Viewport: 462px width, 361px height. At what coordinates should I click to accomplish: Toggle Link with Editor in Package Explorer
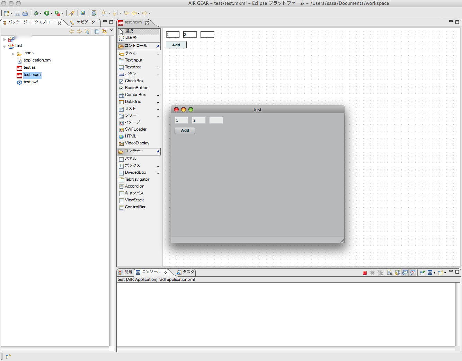coord(104,31)
